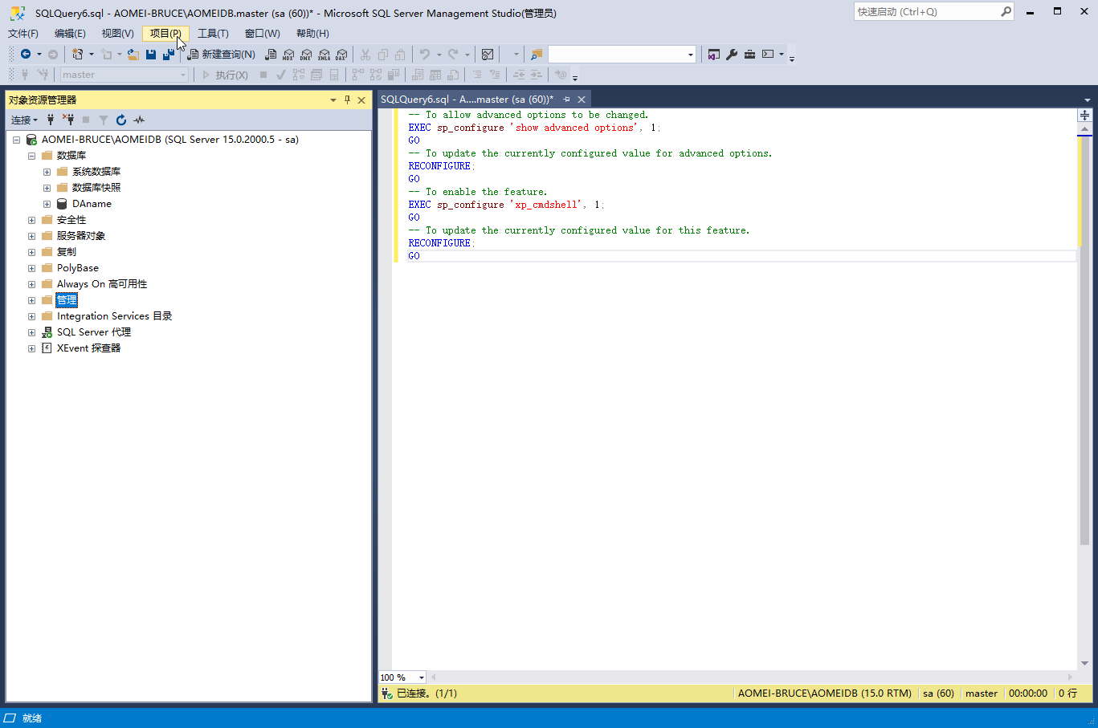Click the Disconnect plug icon with red X
The height and width of the screenshot is (728, 1098).
click(68, 120)
